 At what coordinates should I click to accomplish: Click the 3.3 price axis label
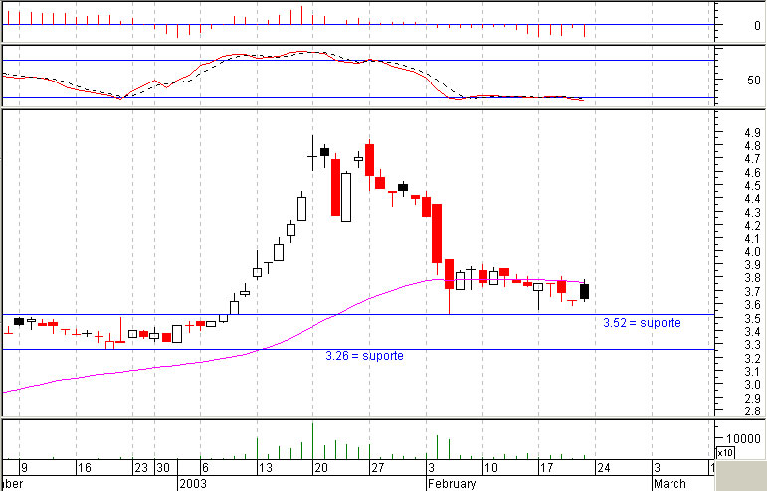point(752,345)
